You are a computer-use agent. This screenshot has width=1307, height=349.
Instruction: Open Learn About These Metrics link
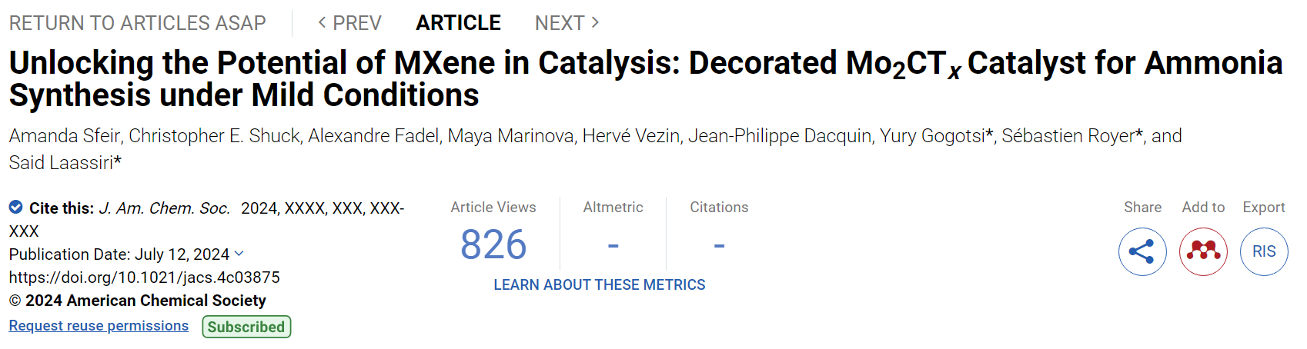click(x=600, y=284)
